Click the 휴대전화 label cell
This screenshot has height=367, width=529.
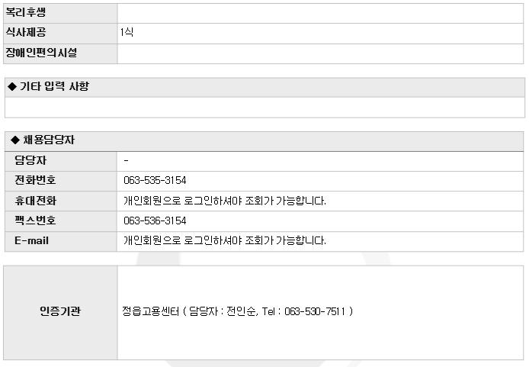pos(61,201)
